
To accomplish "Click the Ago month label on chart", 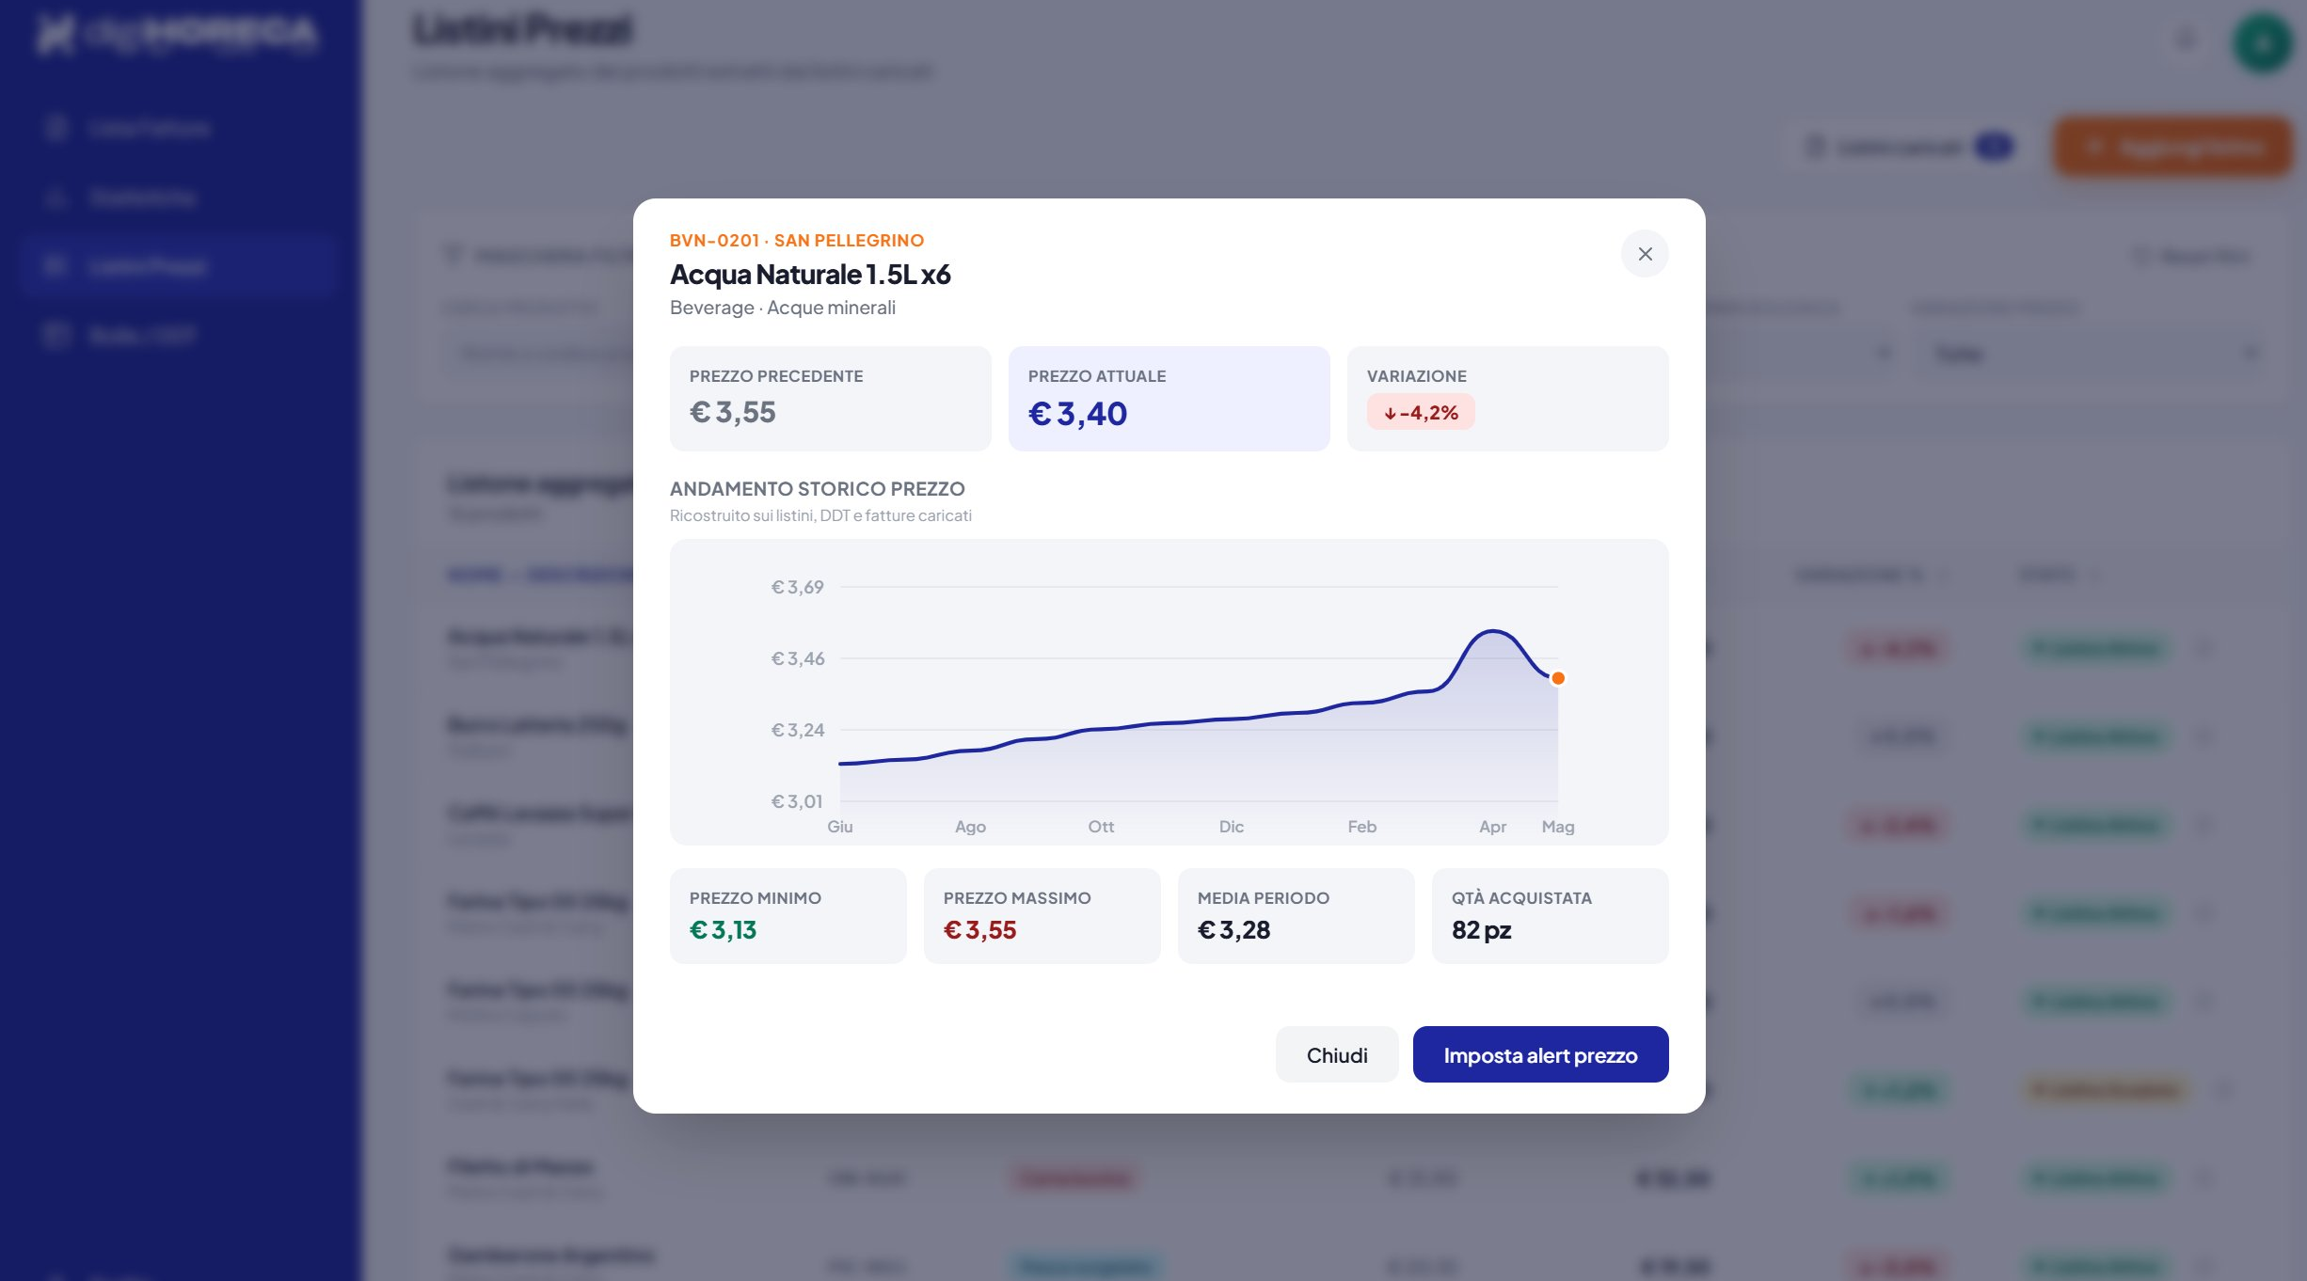I will coord(970,827).
